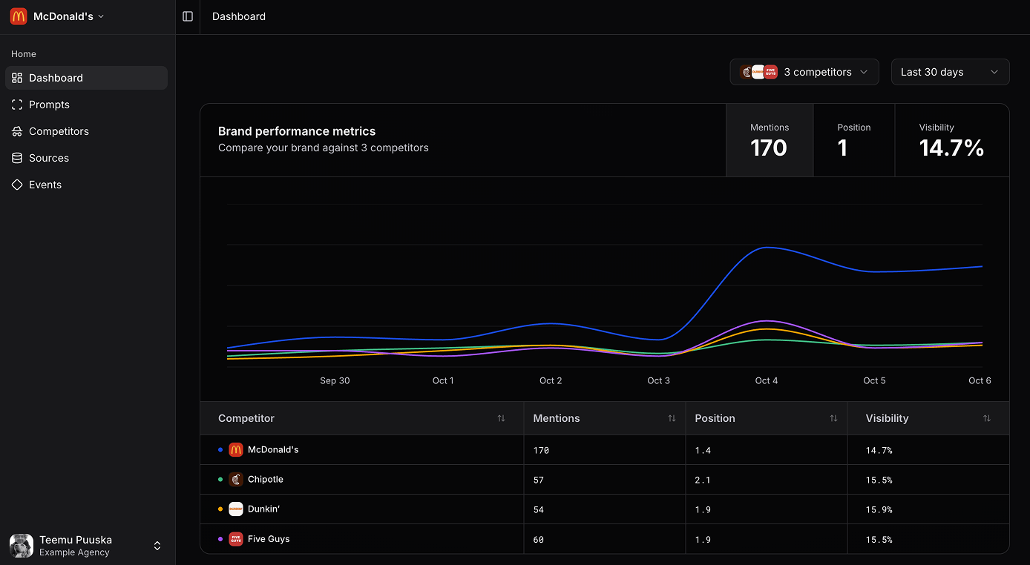Click the purple color dot next to Five Guys
The image size is (1030, 565).
coord(219,539)
